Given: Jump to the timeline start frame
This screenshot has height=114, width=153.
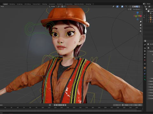Looking at the screenshot, I should 55,105.
